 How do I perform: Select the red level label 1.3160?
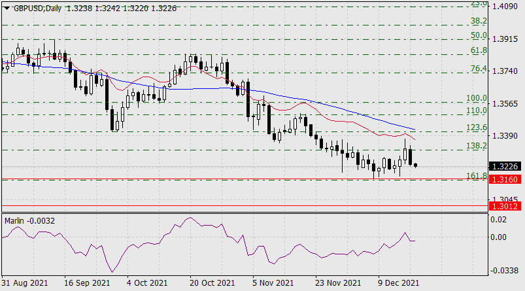tap(505, 179)
